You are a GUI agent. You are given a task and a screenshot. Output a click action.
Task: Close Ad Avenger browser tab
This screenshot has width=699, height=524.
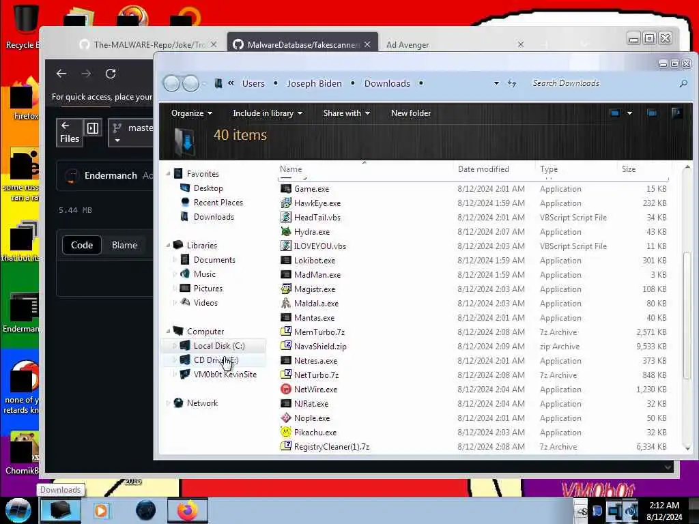click(520, 44)
